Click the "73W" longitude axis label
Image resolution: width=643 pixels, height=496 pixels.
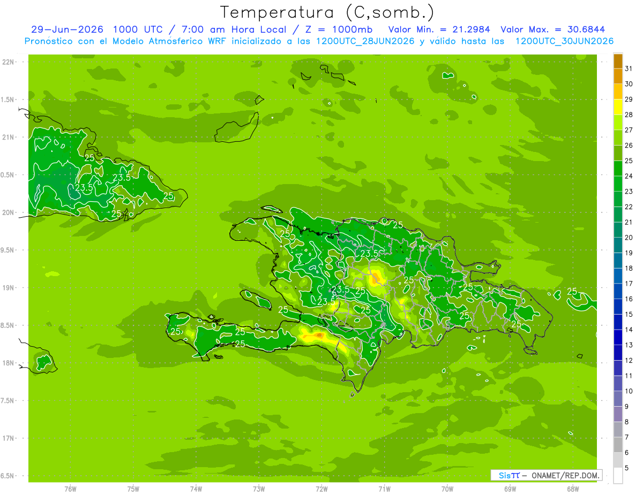pyautogui.click(x=259, y=489)
